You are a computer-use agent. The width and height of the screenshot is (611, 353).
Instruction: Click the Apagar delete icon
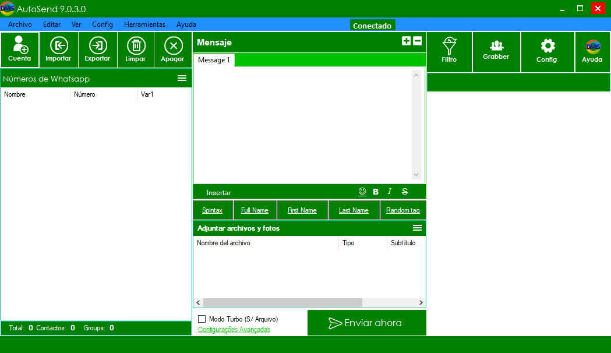pyautogui.click(x=172, y=50)
